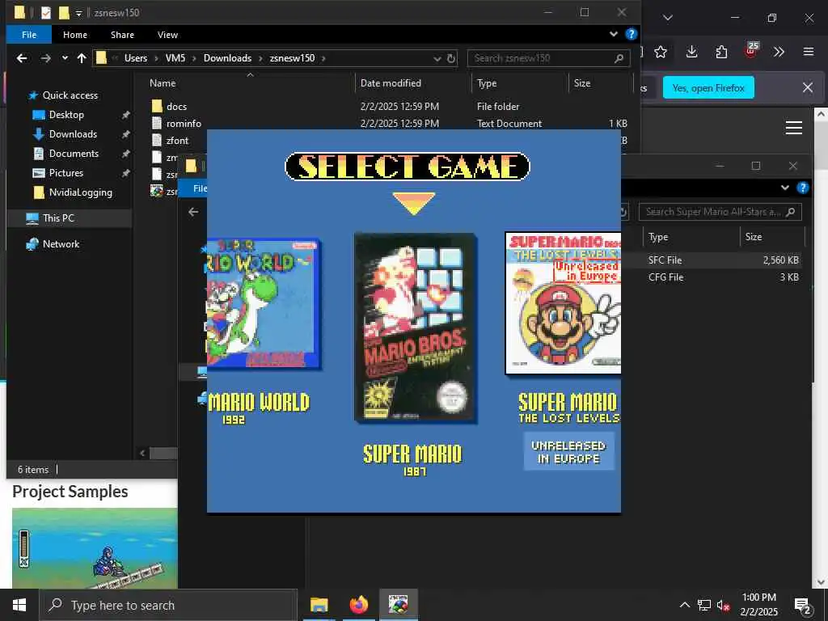Open the Project Samples game thumbnail
828x621 pixels.
point(95,548)
